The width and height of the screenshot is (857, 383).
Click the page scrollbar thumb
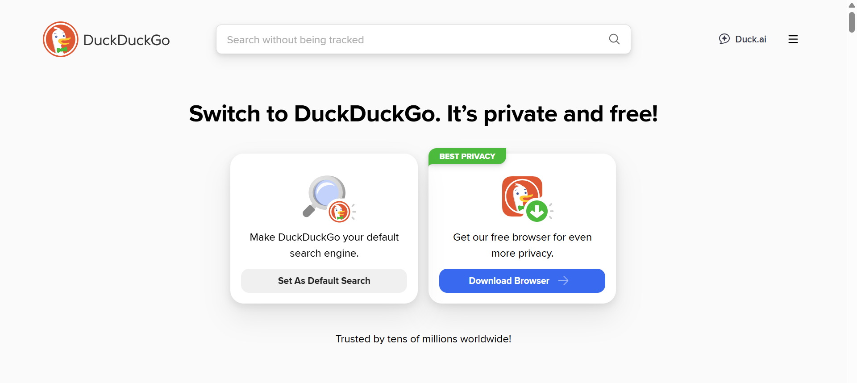tap(852, 22)
